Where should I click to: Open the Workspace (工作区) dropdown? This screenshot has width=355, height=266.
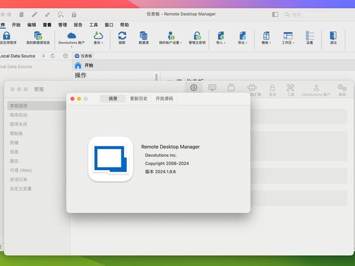click(288, 38)
